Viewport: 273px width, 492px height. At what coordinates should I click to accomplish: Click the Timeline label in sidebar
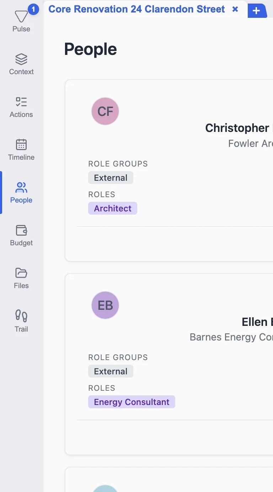pos(21,157)
